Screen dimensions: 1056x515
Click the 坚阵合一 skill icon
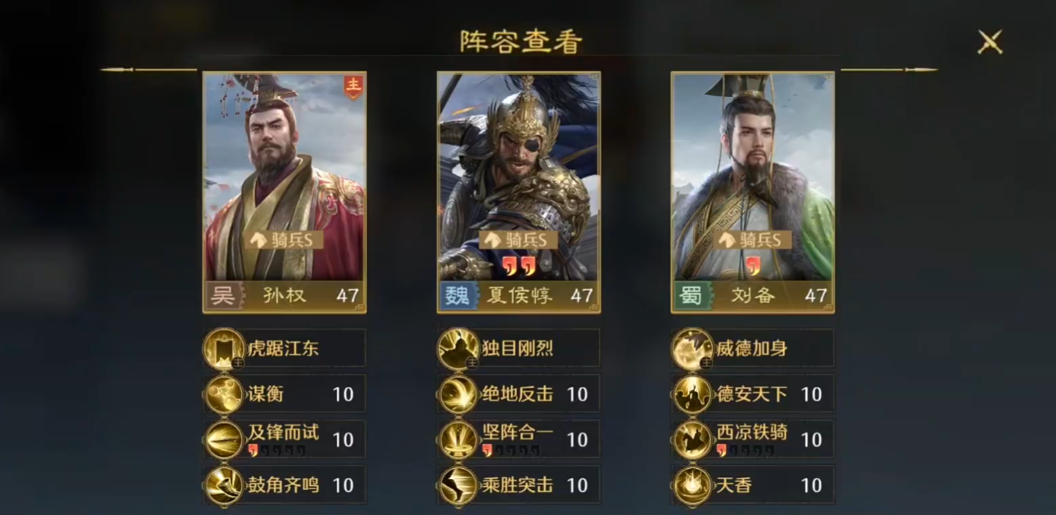pos(459,440)
